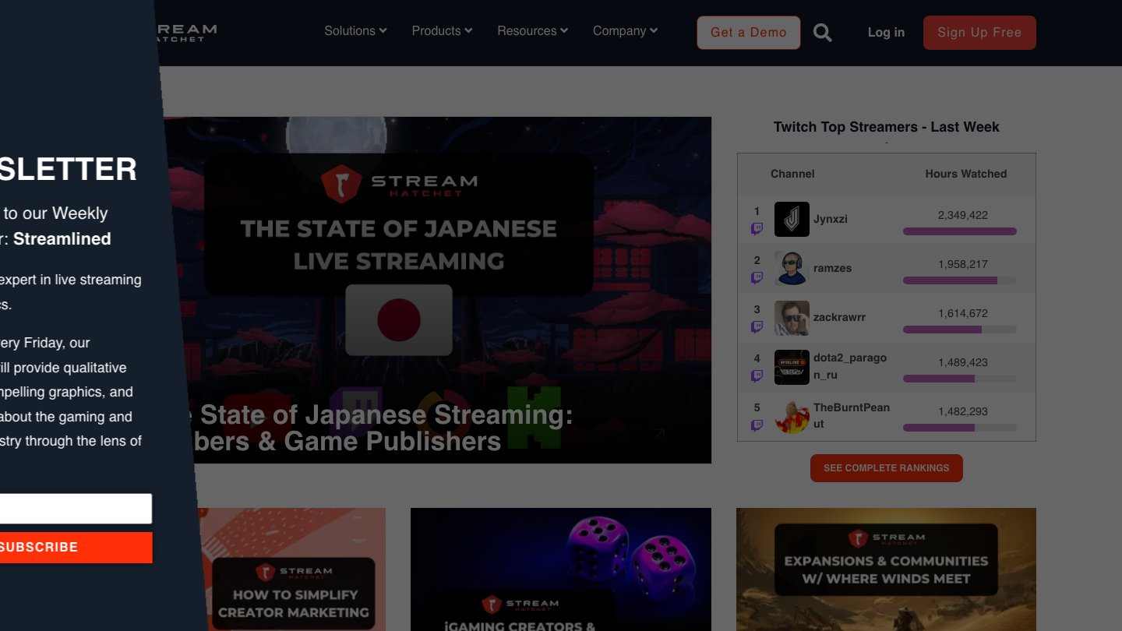
Task: Click ramzes hours watched bar
Action: [960, 280]
